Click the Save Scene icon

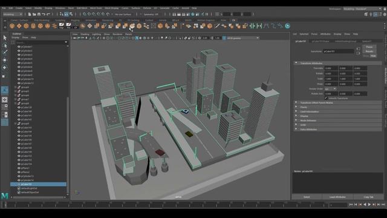(39, 15)
